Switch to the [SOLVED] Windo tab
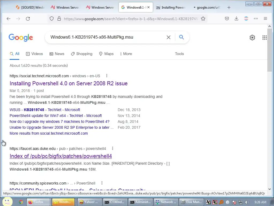Image resolution: width=274 pixels, height=206 pixels. 30,7
